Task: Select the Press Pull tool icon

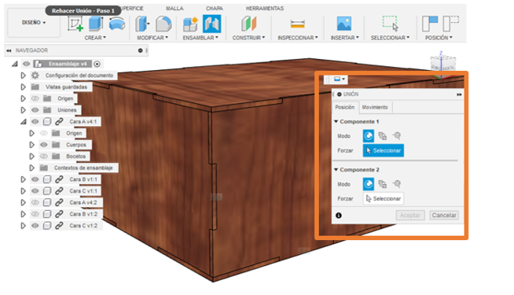Action: [142, 24]
